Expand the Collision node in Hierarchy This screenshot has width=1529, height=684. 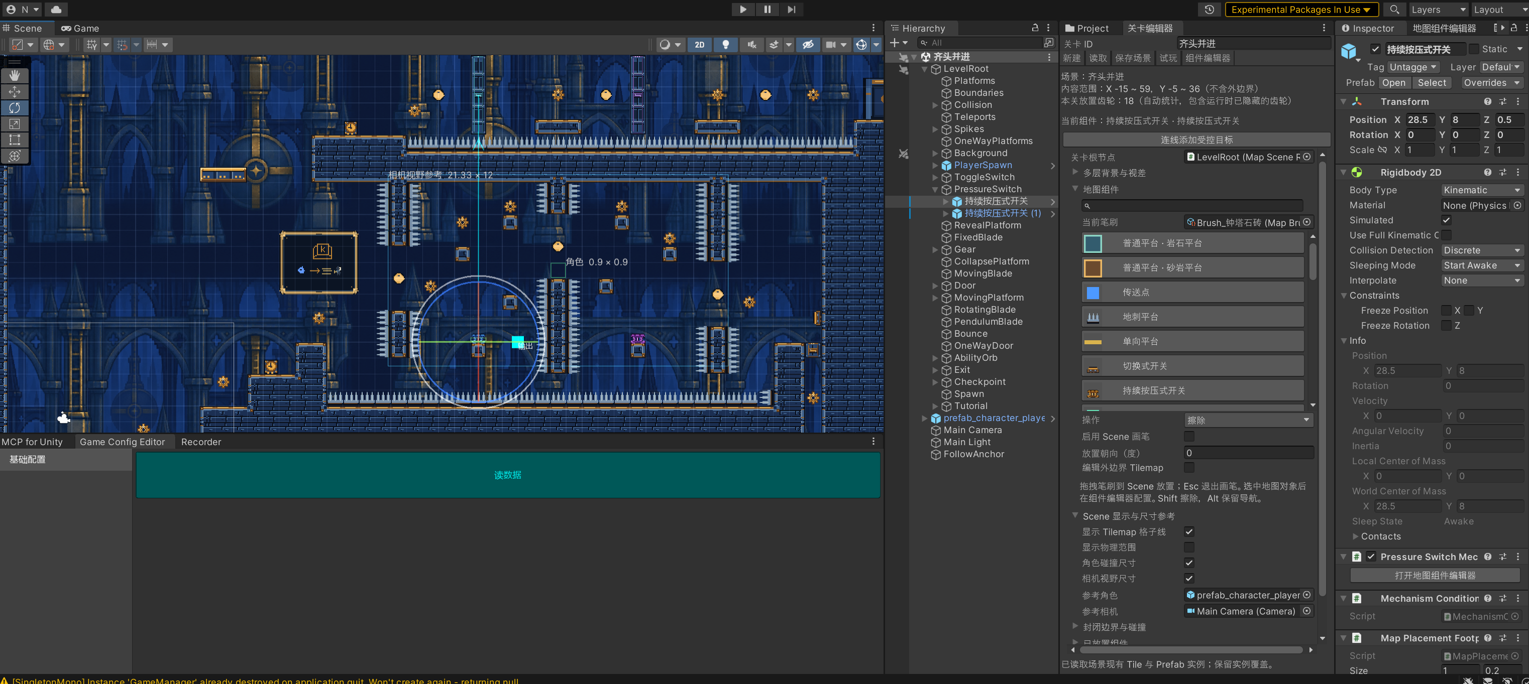click(x=935, y=105)
